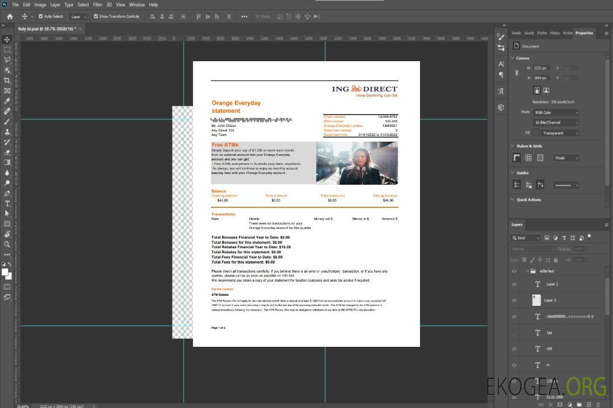Click the new group folder button
The width and height of the screenshot is (613, 408).
pos(580,405)
